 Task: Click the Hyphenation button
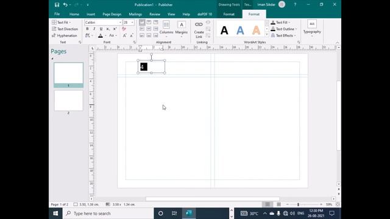pos(65,35)
